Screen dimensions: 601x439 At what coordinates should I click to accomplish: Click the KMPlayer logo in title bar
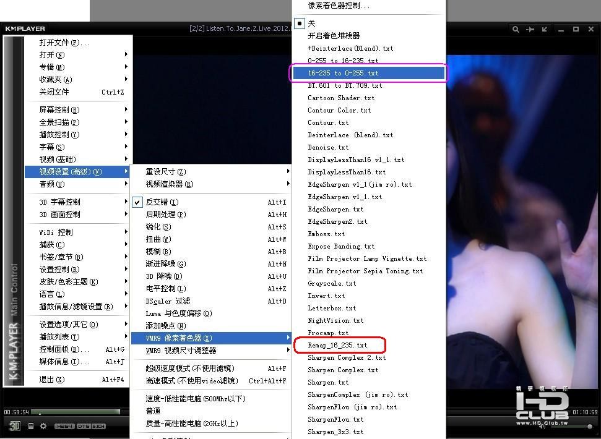[x=25, y=28]
